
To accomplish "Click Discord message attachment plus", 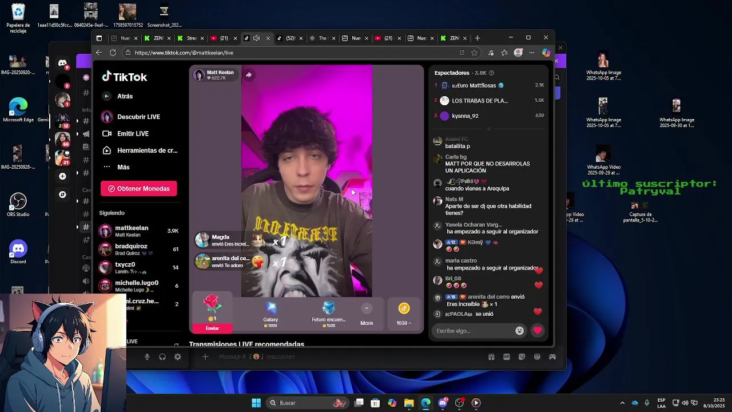I will [x=205, y=357].
